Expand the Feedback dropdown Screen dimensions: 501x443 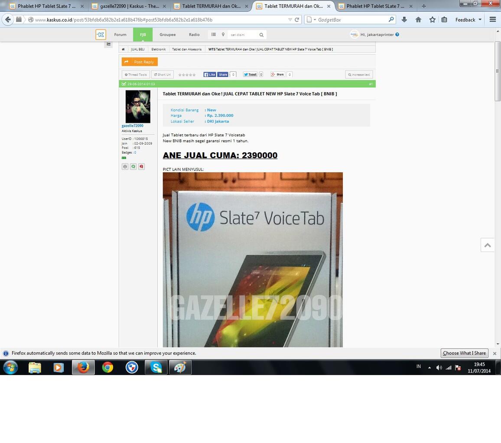tap(468, 20)
